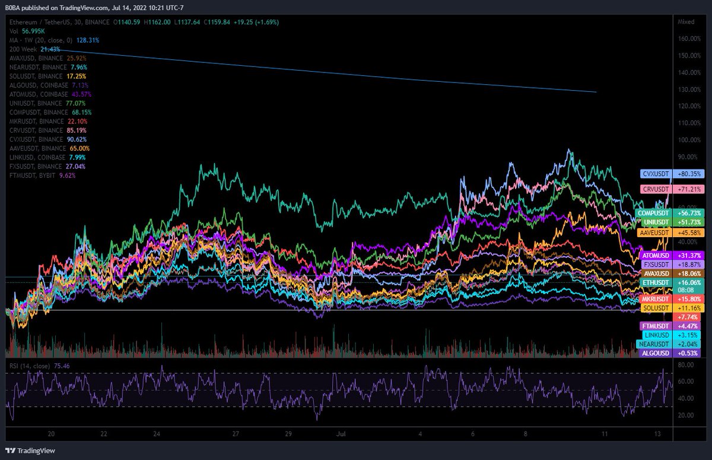Click FXSUSDT, BINANCE 27.04% in the legend
Screen dimensions: 712x460
(x=48, y=167)
